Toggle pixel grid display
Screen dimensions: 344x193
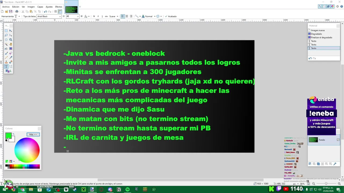tap(56, 12)
